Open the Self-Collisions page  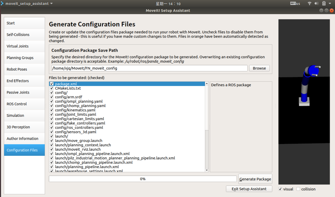pos(24,34)
